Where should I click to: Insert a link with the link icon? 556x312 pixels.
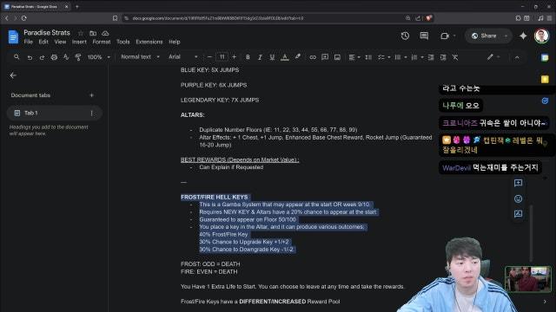(313, 57)
